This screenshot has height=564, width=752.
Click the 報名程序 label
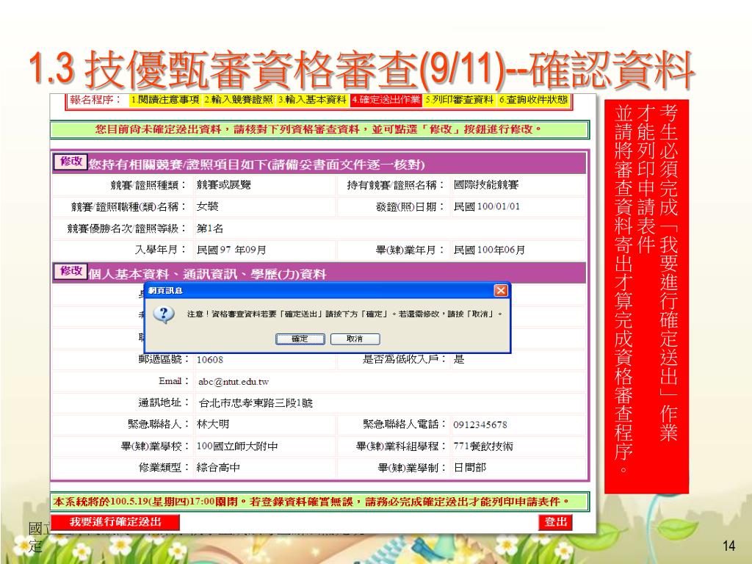(96, 100)
